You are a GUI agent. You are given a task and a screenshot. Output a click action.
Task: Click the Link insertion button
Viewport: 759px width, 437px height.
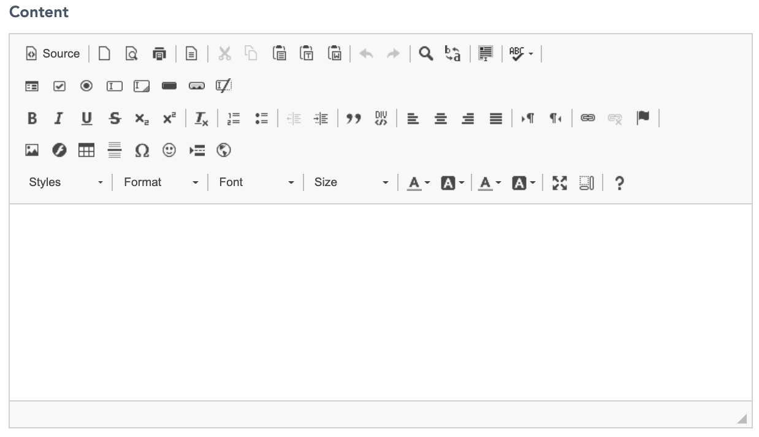[x=588, y=118]
